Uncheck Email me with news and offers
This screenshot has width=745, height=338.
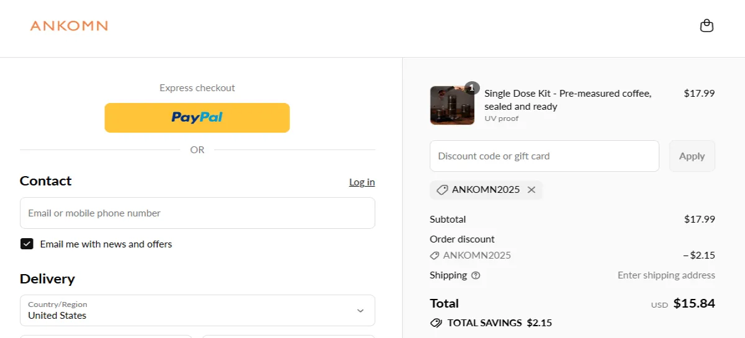[27, 244]
